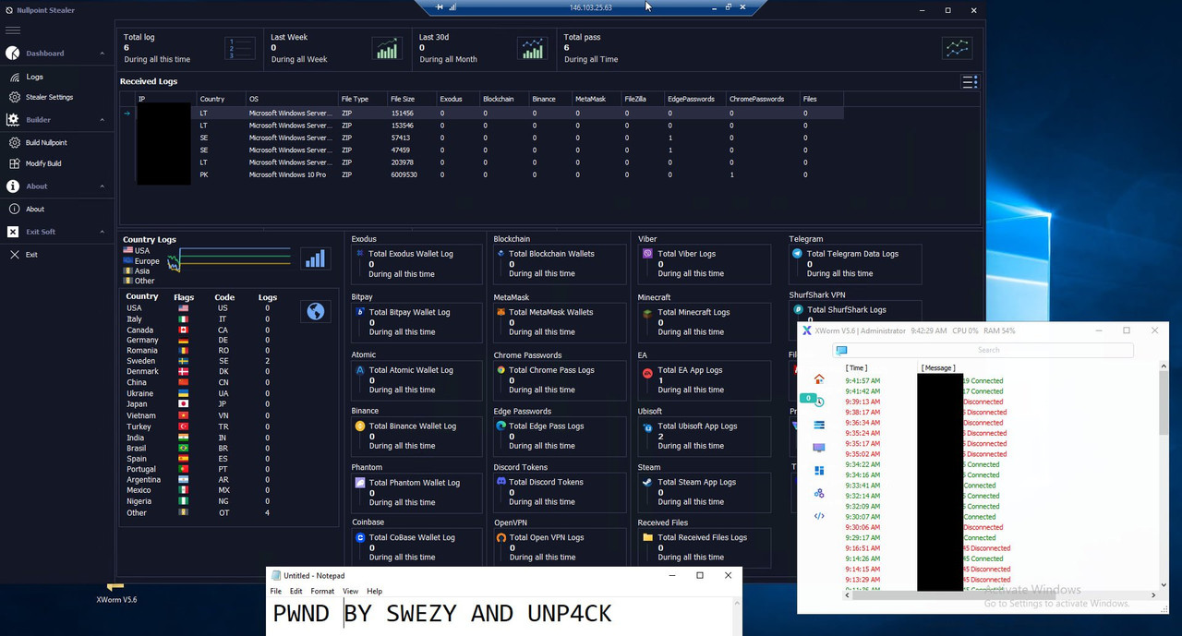Select Modify Build in the sidebar

(42, 163)
